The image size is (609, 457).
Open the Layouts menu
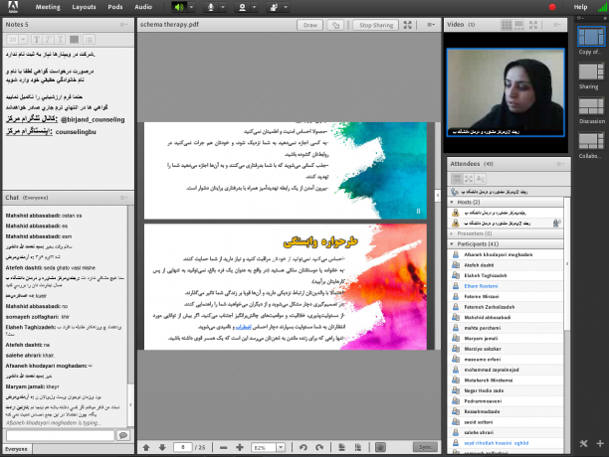(x=84, y=7)
